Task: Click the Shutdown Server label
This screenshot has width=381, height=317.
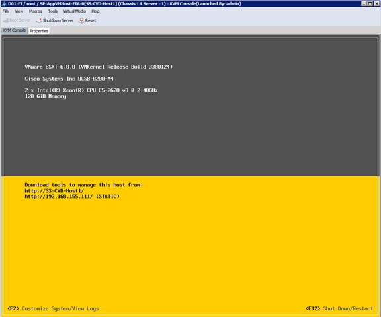Action: [58, 20]
